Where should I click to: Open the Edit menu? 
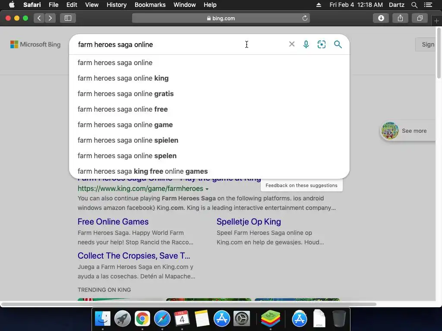click(x=72, y=5)
